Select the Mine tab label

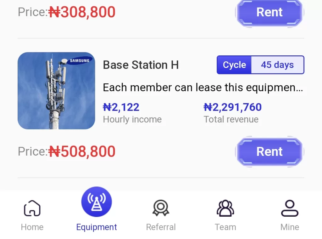[x=290, y=227]
